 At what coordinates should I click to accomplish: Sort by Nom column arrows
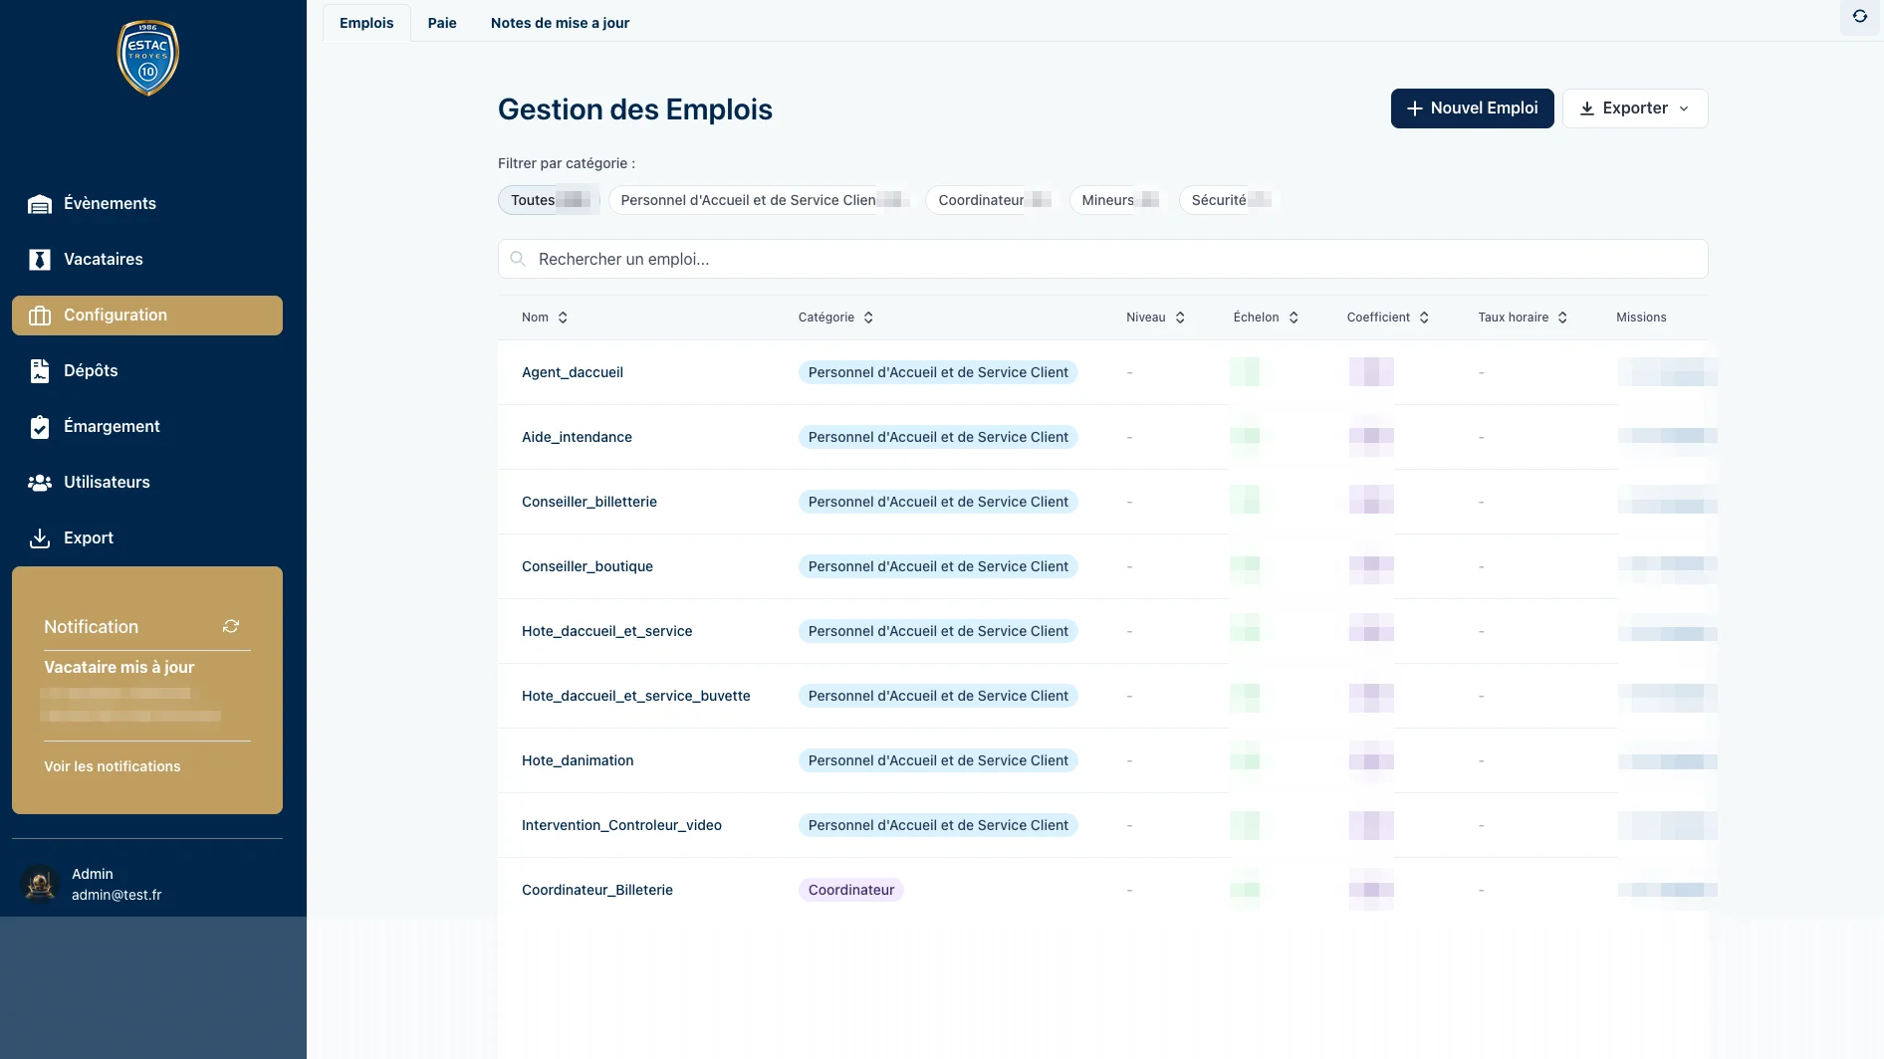pos(563,318)
